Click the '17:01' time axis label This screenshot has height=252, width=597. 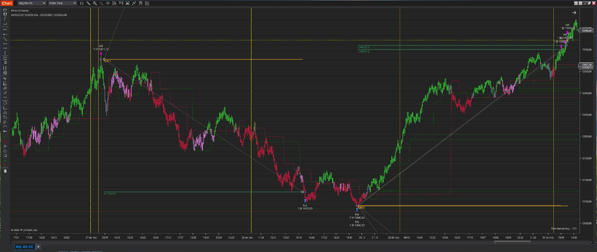tap(17, 238)
